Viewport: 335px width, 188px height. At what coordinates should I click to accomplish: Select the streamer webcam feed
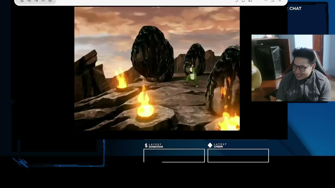293,68
